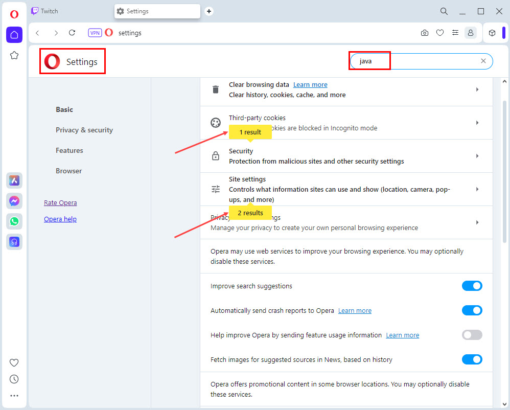The height and width of the screenshot is (410, 510).
Task: Click the settings page vertical scrollbar
Action: click(x=504, y=171)
